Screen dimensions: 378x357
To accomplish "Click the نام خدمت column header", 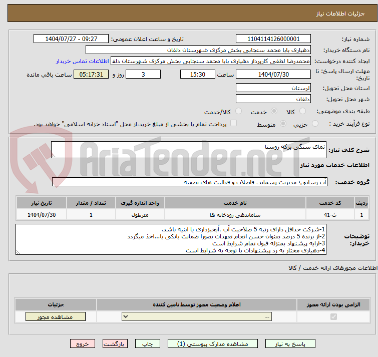I will coord(235,203).
